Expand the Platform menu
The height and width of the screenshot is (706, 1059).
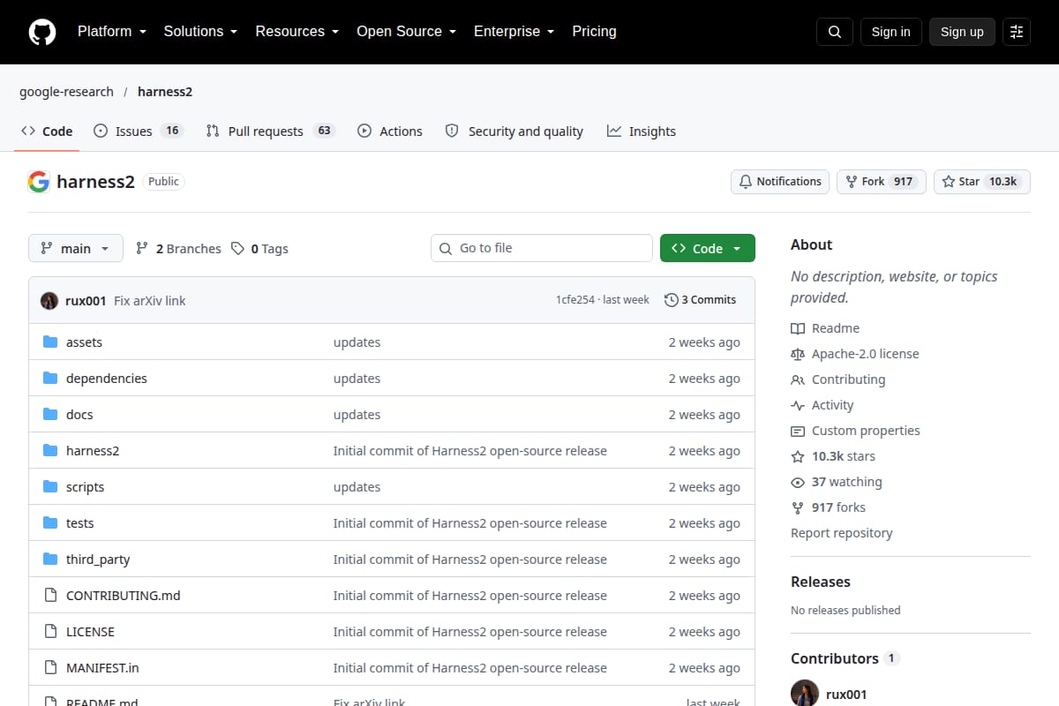click(111, 32)
